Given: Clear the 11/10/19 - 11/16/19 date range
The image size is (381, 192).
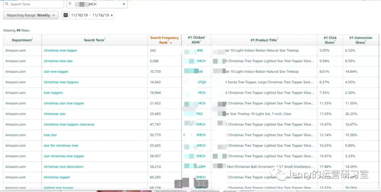Looking at the screenshot, I should [x=111, y=15].
